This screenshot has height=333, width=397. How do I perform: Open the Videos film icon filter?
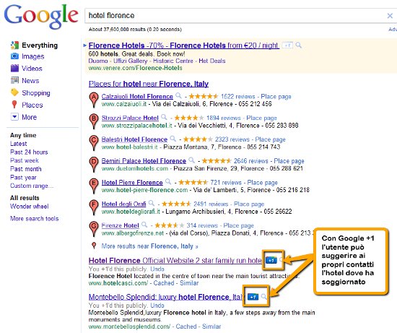click(14, 68)
